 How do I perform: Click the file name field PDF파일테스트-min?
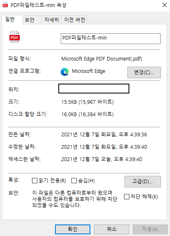coord(110,39)
